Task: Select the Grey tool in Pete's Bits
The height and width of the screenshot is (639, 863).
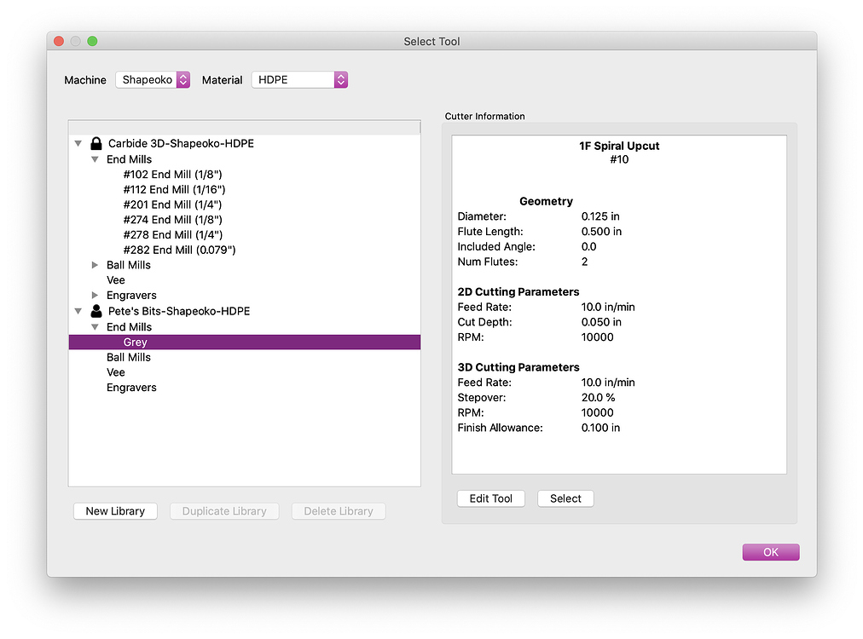Action: pos(136,343)
